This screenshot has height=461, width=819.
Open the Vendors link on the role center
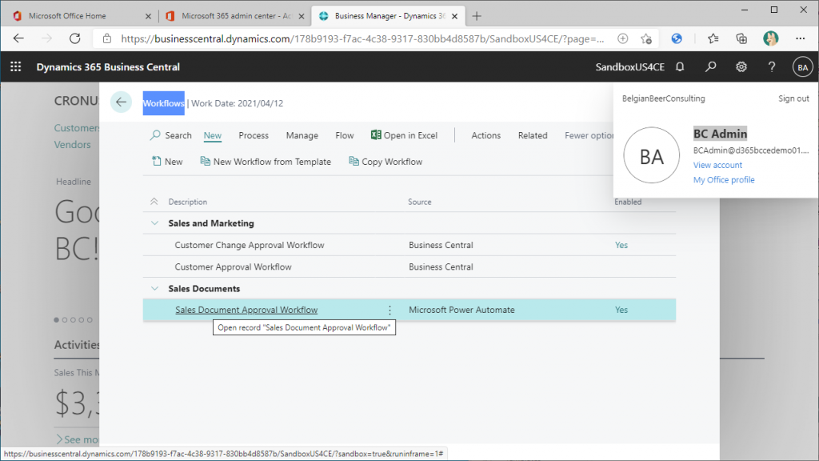72,144
